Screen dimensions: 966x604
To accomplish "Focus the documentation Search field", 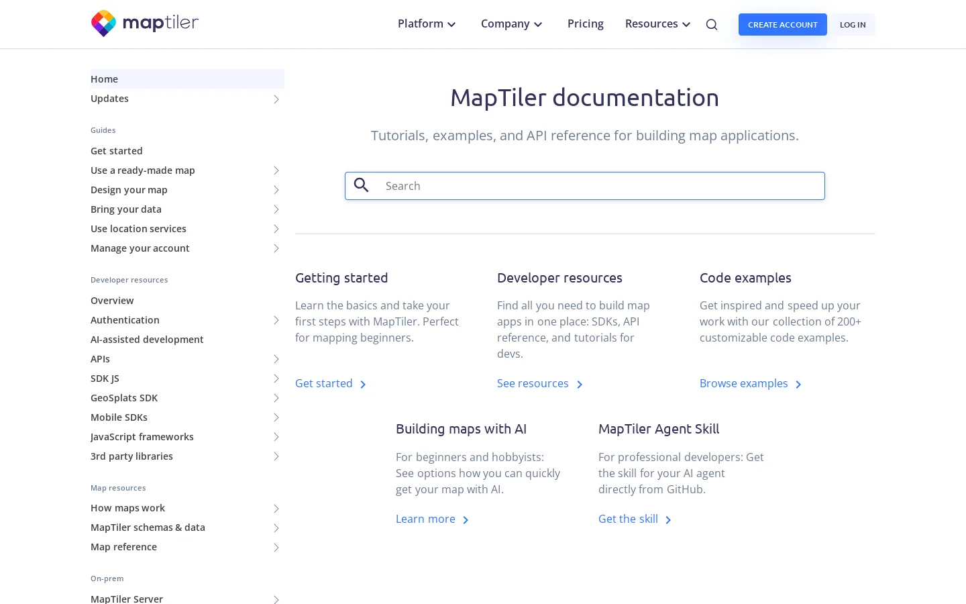I will 585,186.
